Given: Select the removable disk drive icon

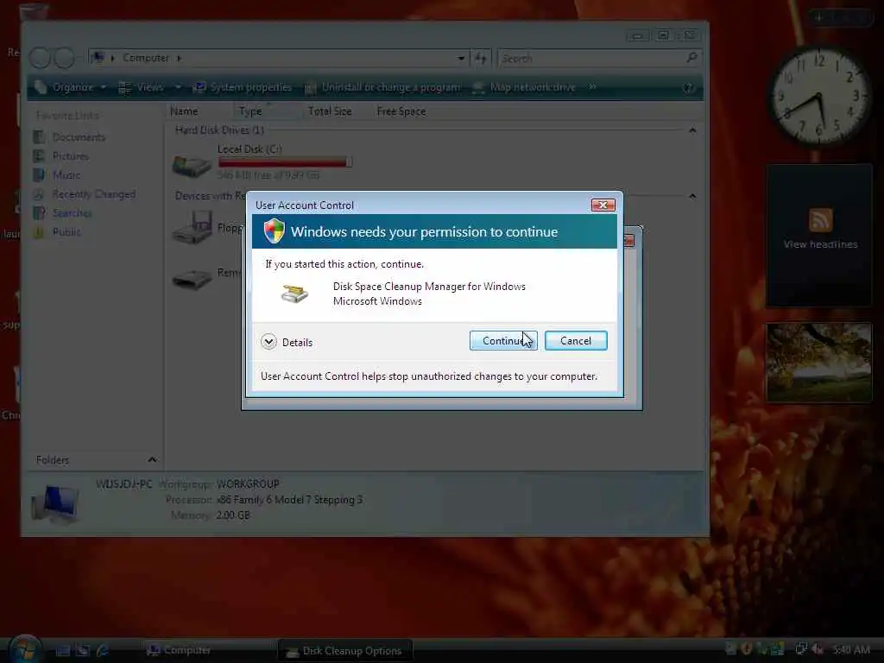Looking at the screenshot, I should [x=192, y=279].
